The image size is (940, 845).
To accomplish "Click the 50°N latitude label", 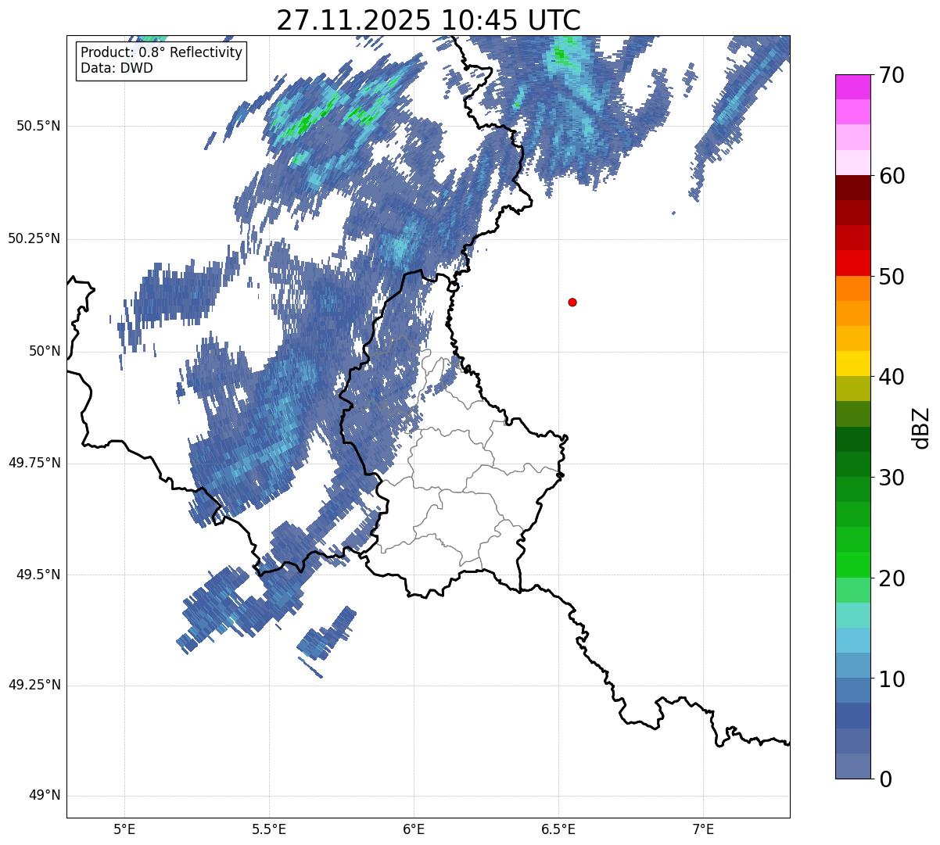I will [45, 351].
